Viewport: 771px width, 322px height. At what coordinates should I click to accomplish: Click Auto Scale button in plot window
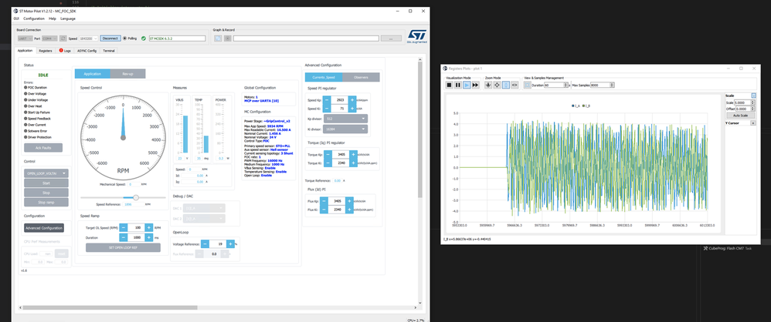(741, 116)
